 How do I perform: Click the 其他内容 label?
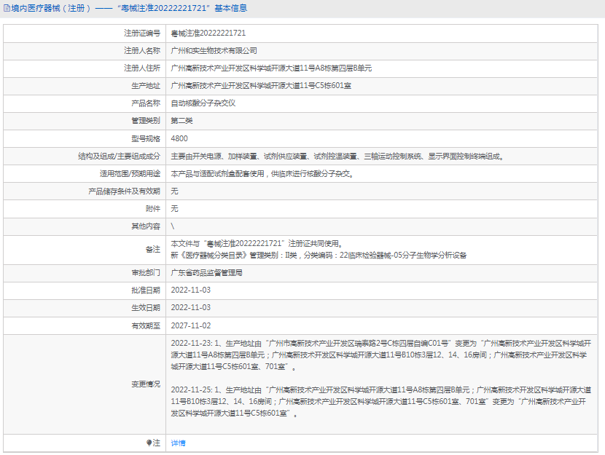coord(146,226)
